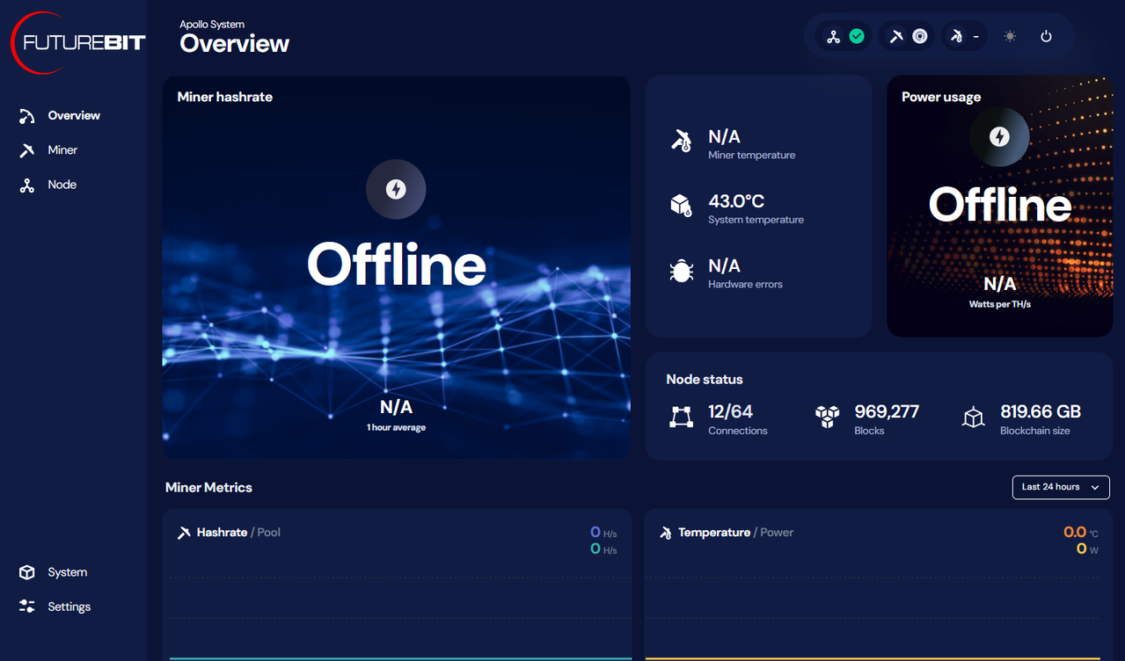Click the 1 hour average label
This screenshot has width=1125, height=661.
pyautogui.click(x=396, y=428)
